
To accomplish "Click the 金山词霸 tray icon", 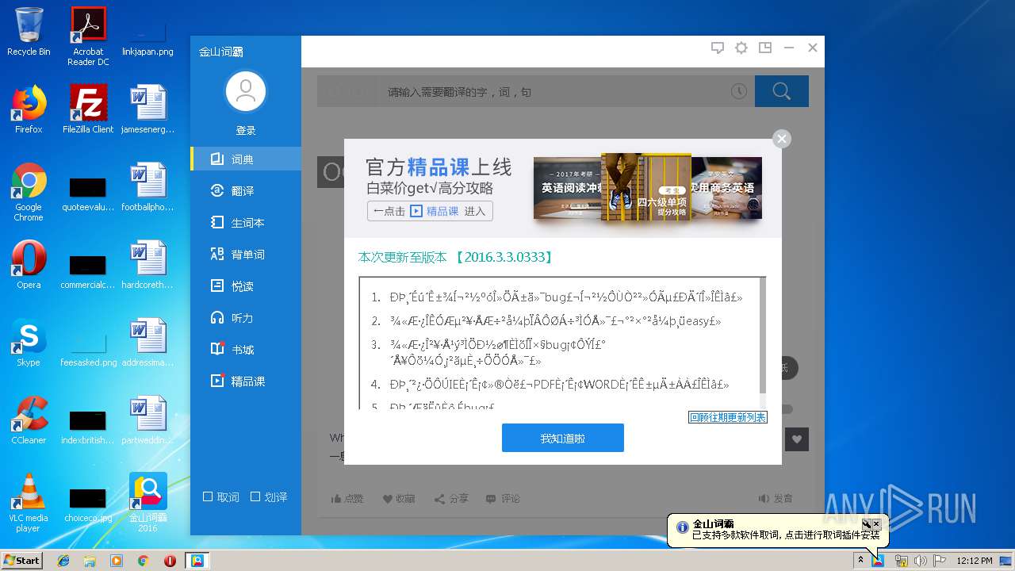I will point(879,560).
